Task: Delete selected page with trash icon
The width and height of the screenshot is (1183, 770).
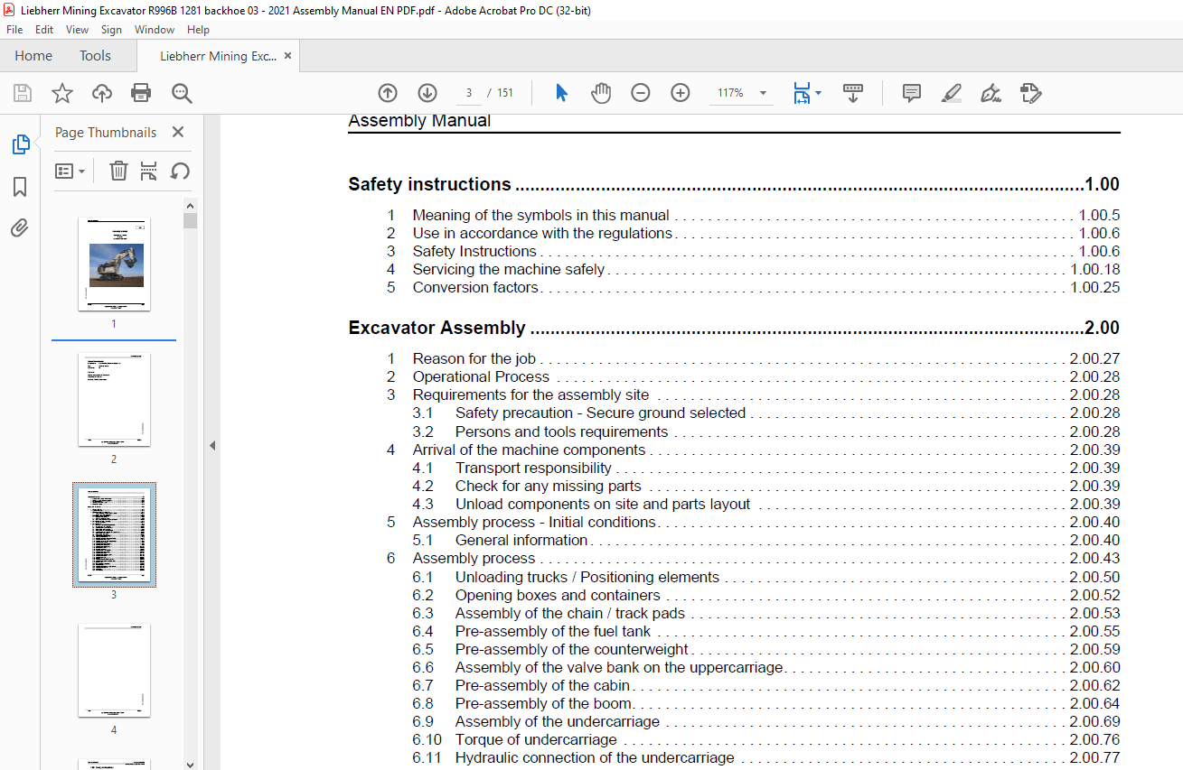Action: tap(118, 171)
